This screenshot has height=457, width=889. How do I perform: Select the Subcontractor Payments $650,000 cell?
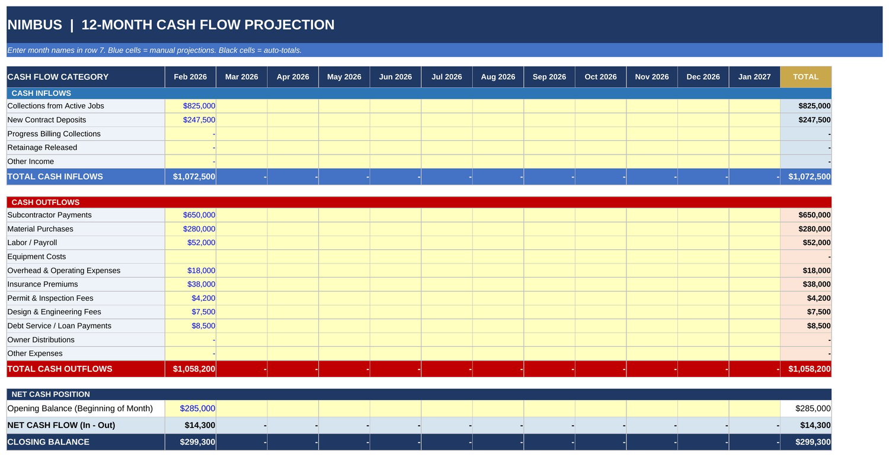190,215
